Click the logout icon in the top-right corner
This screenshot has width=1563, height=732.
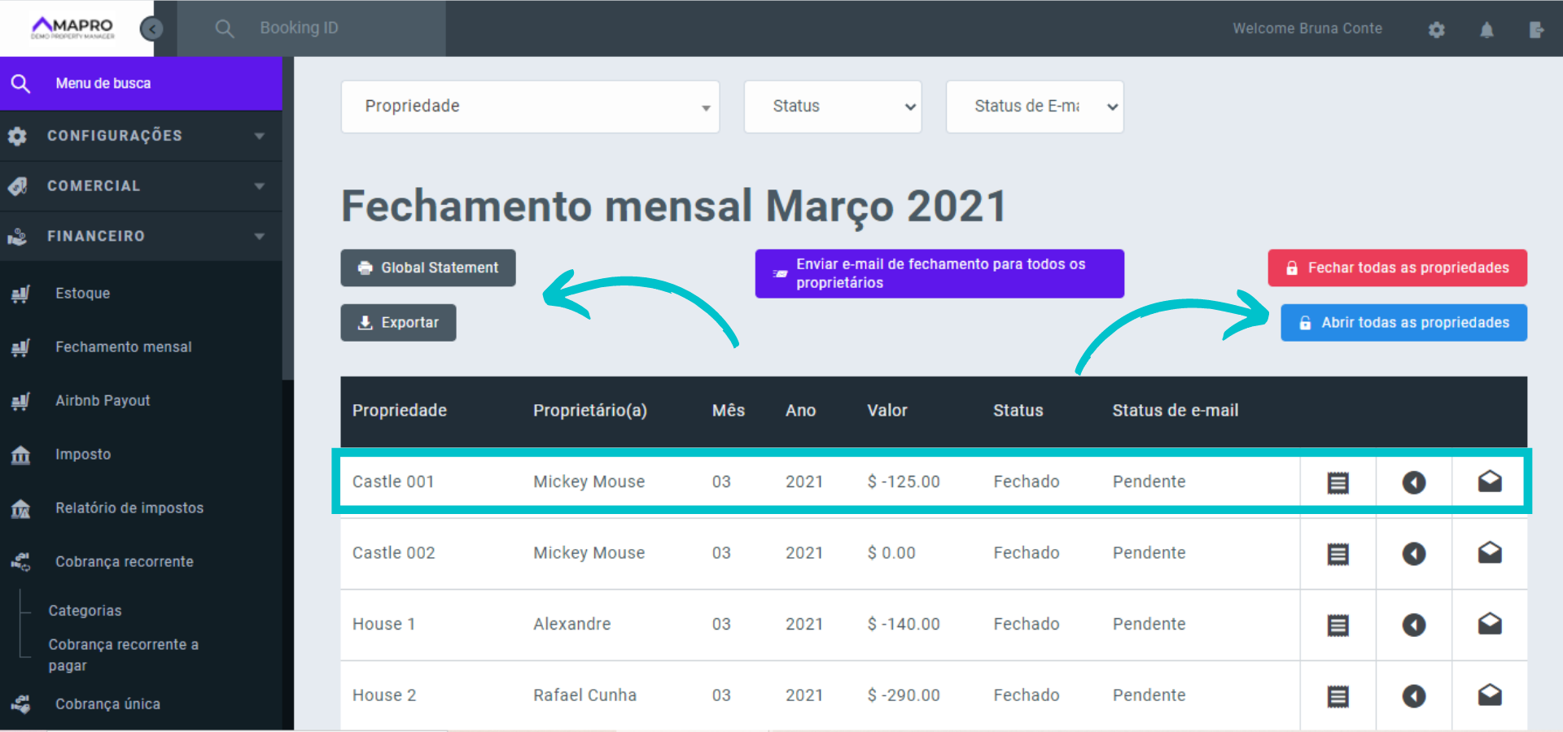point(1537,29)
